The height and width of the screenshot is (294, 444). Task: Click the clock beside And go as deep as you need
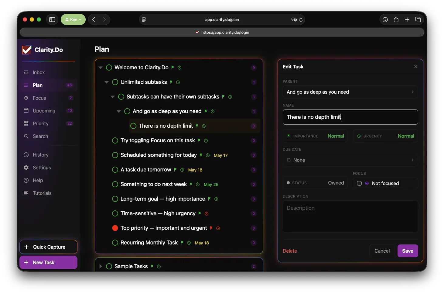tap(213, 111)
